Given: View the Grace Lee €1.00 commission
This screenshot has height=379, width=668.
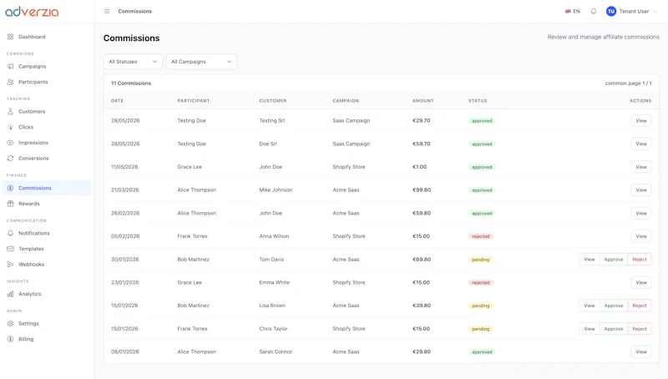Looking at the screenshot, I should pos(640,167).
